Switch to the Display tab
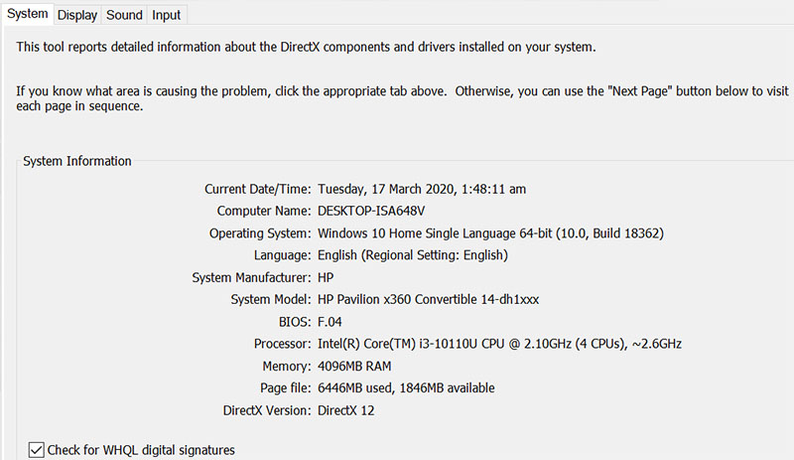The image size is (794, 460). pos(76,15)
